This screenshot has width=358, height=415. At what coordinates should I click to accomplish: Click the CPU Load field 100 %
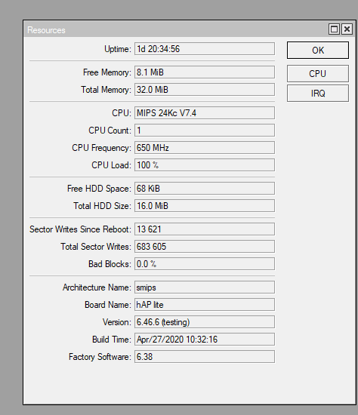(x=205, y=165)
